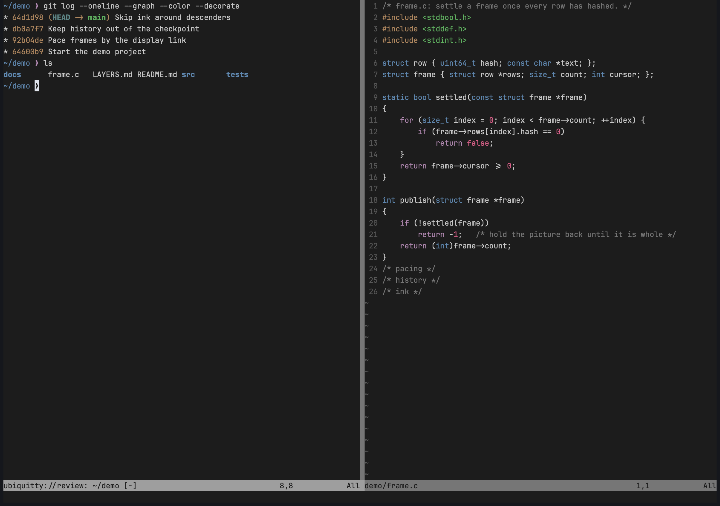This screenshot has width=720, height=506.
Task: Click the 'for' loop keyword on line 11
Action: 406,121
